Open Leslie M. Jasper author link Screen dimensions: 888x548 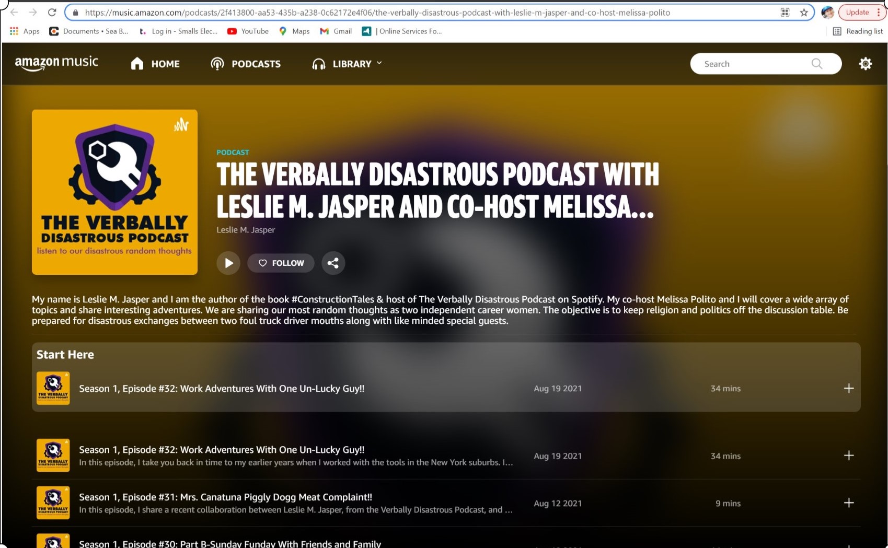point(245,229)
